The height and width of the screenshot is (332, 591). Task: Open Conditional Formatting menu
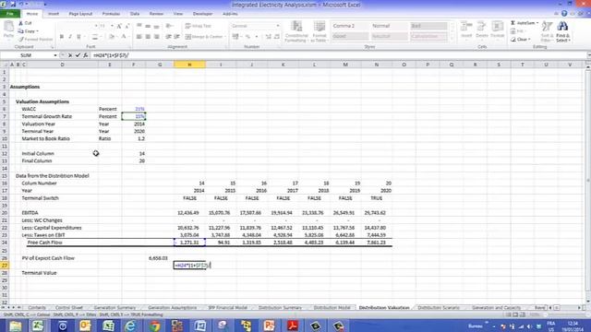coord(296,31)
